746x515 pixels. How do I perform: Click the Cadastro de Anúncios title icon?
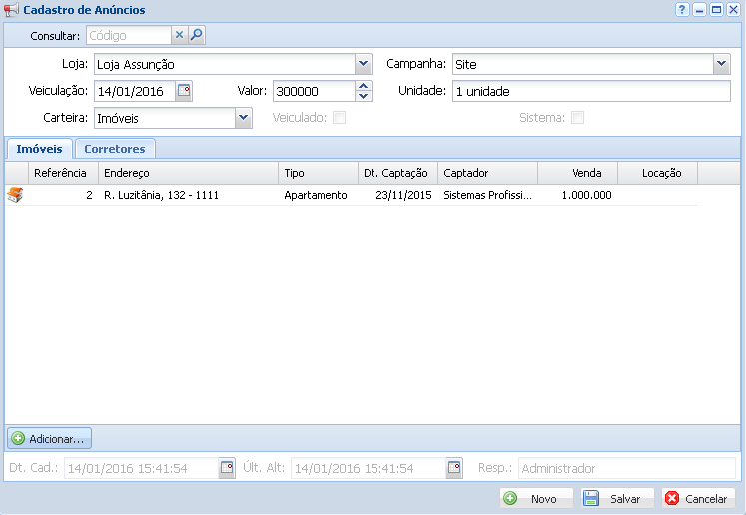tap(11, 10)
